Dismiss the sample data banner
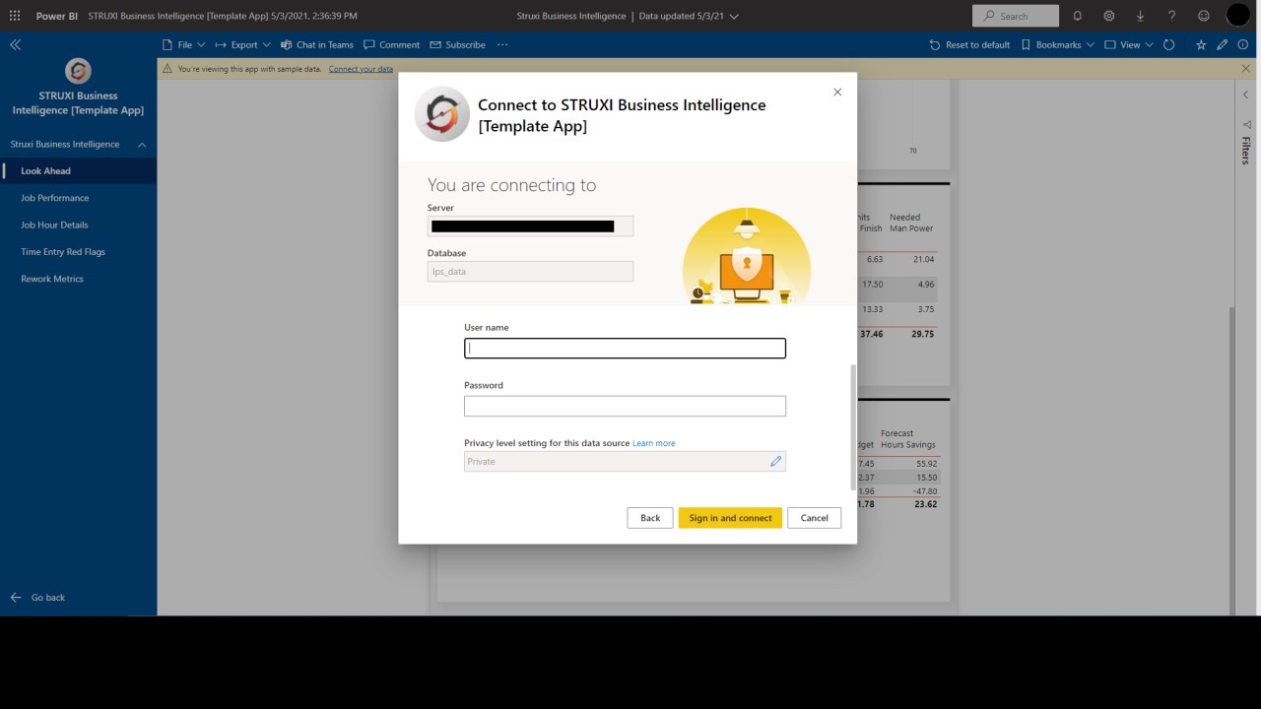Image resolution: width=1261 pixels, height=709 pixels. tap(1245, 69)
